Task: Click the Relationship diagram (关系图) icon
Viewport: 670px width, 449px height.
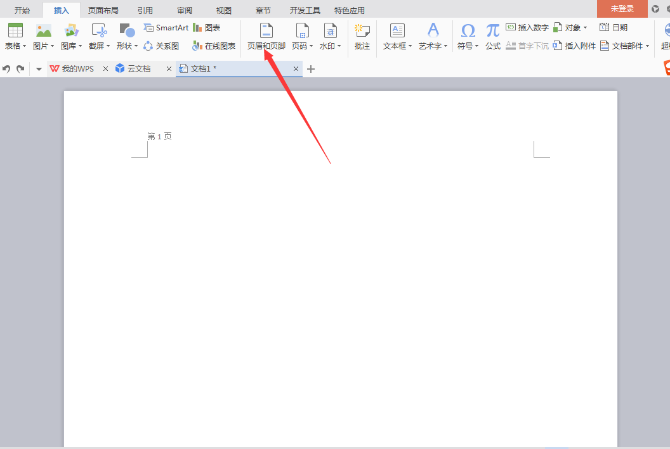Action: point(161,46)
